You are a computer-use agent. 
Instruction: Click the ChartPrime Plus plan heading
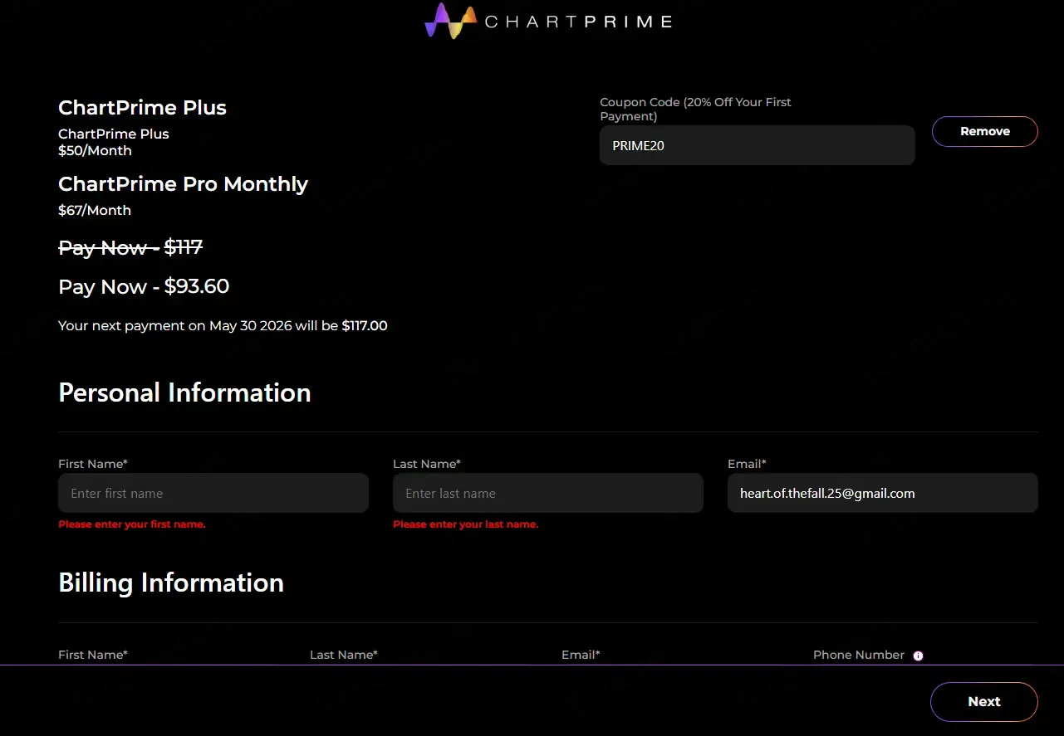(x=142, y=107)
